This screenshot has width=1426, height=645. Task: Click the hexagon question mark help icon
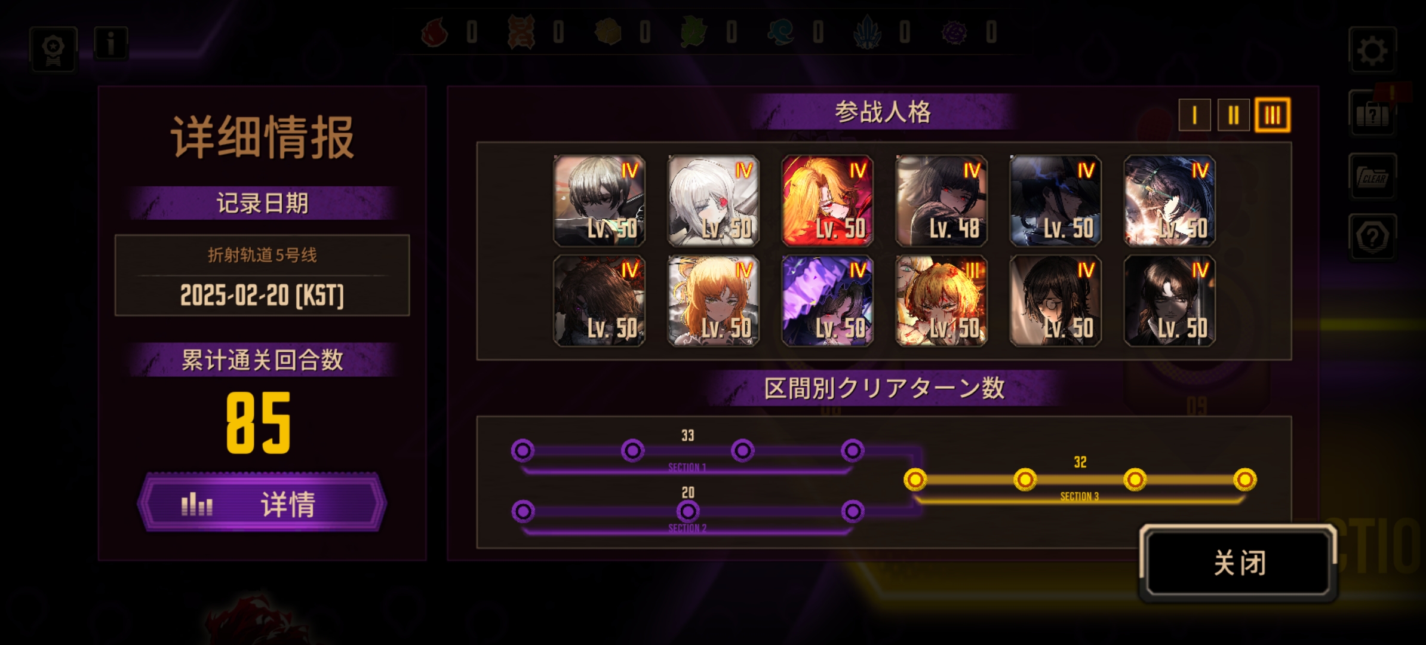1372,238
